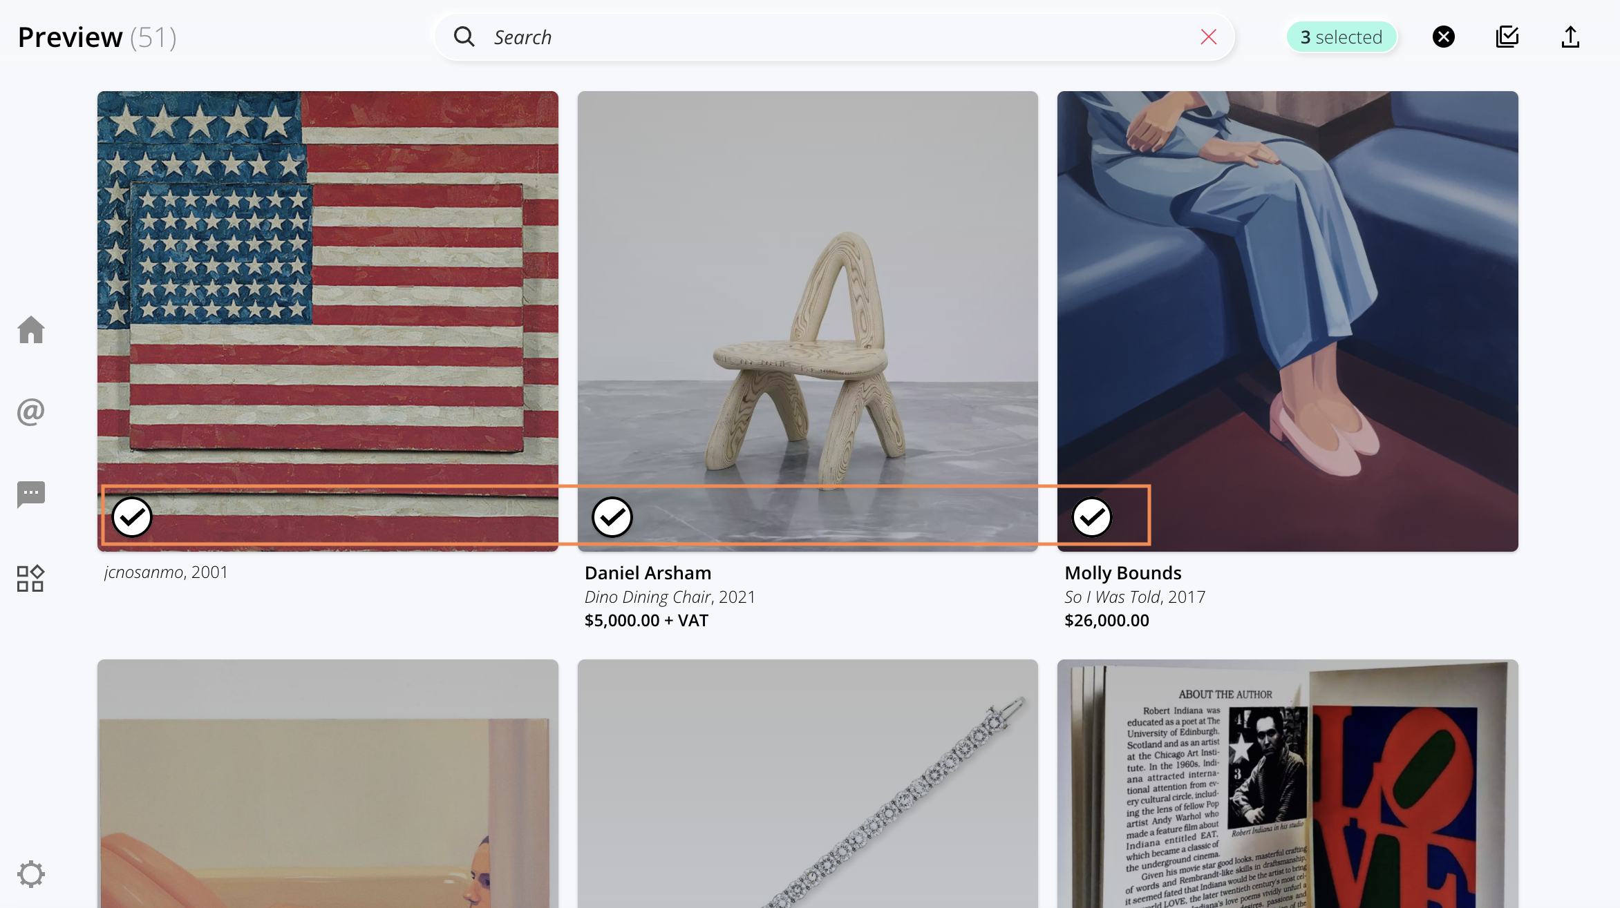Click the search magnifier icon
Image resolution: width=1620 pixels, height=908 pixels.
click(x=464, y=37)
